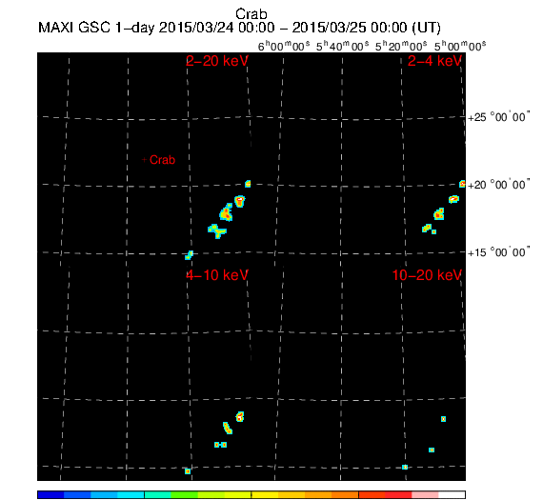Select the 2-20 keV panel label

[x=217, y=61]
